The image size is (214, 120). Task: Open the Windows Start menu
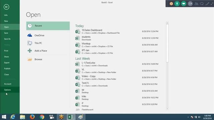(4, 117)
